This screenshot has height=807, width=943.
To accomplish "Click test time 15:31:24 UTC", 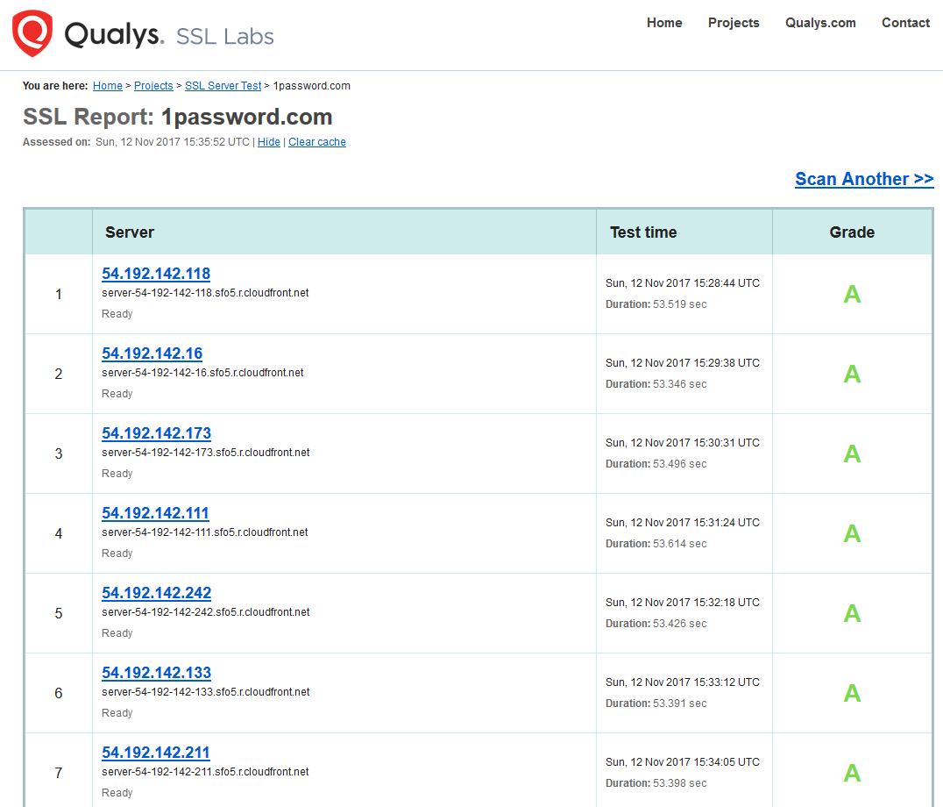I will click(683, 523).
